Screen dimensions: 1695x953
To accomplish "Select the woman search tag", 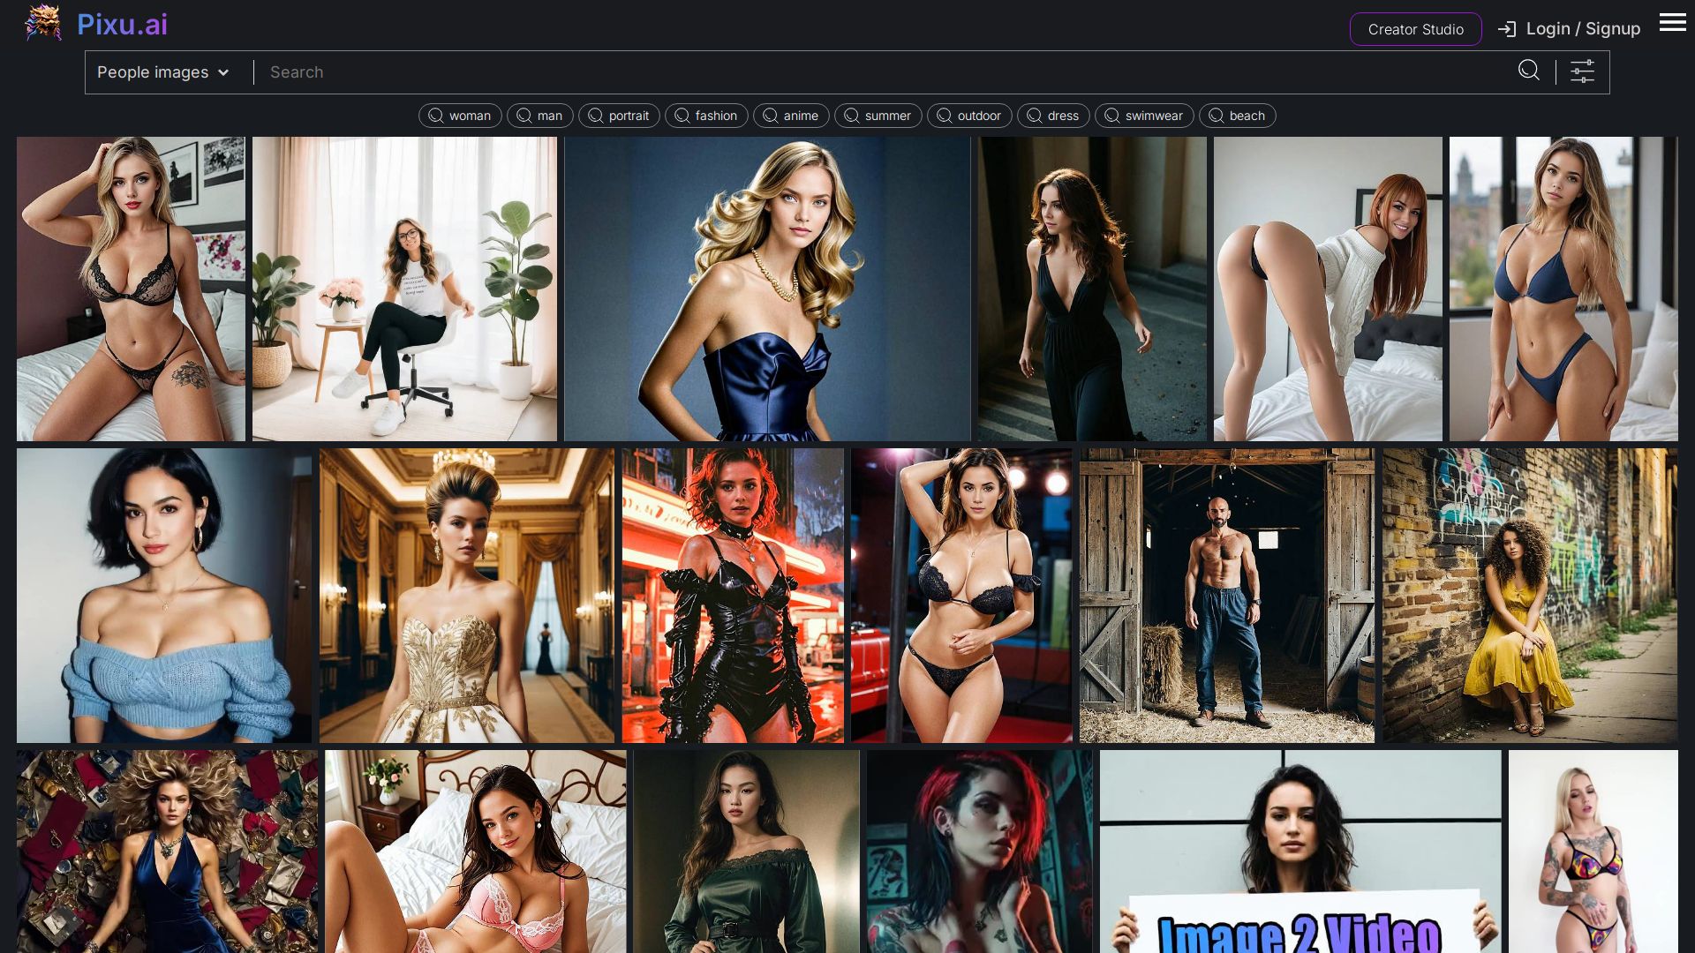I will (x=460, y=116).
